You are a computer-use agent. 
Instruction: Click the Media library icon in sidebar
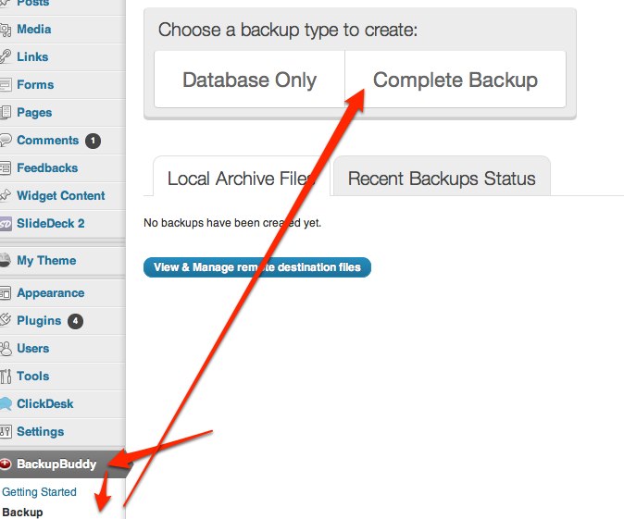tap(6, 30)
